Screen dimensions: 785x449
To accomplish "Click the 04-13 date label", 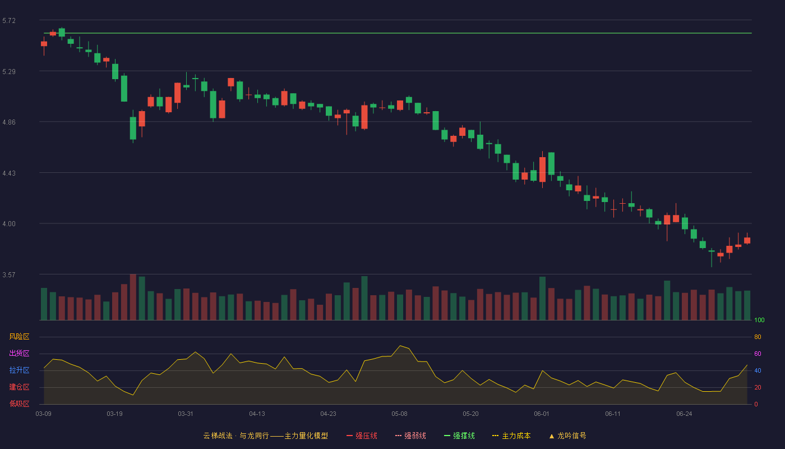I will point(257,414).
